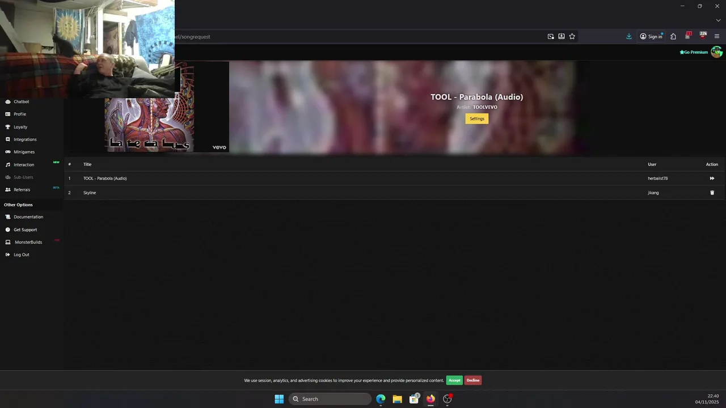Launch Microsoft Edge from the taskbar
Image resolution: width=726 pixels, height=408 pixels.
pyautogui.click(x=381, y=399)
